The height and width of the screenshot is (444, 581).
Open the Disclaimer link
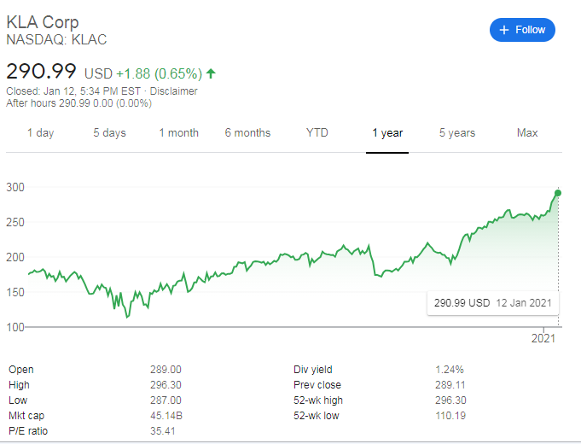point(173,91)
